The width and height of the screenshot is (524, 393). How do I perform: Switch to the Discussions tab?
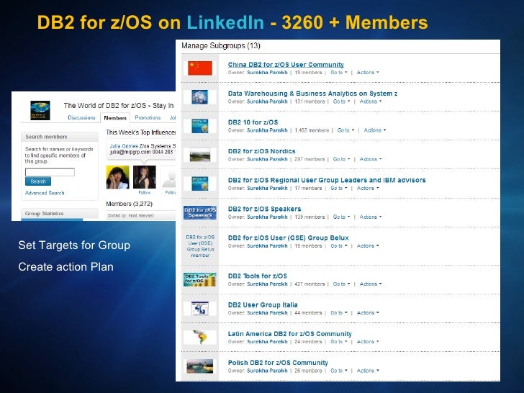tap(81, 117)
